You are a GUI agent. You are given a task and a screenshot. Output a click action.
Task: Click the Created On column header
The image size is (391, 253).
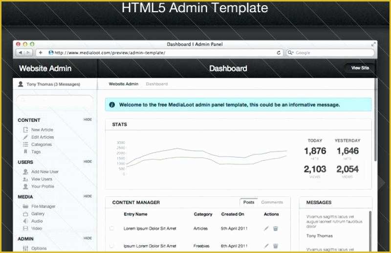coord(233,214)
